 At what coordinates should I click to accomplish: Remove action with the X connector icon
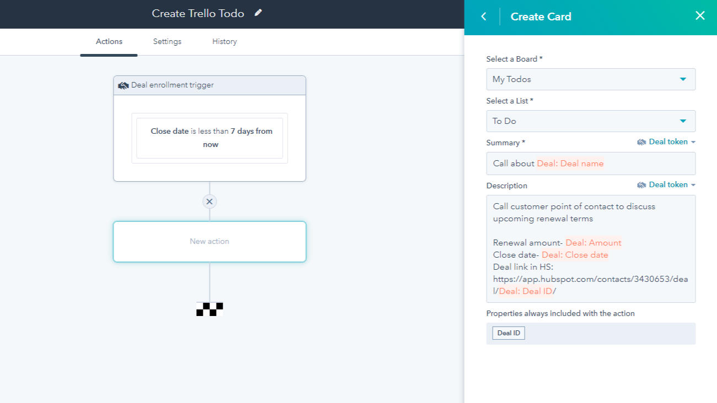coord(209,201)
